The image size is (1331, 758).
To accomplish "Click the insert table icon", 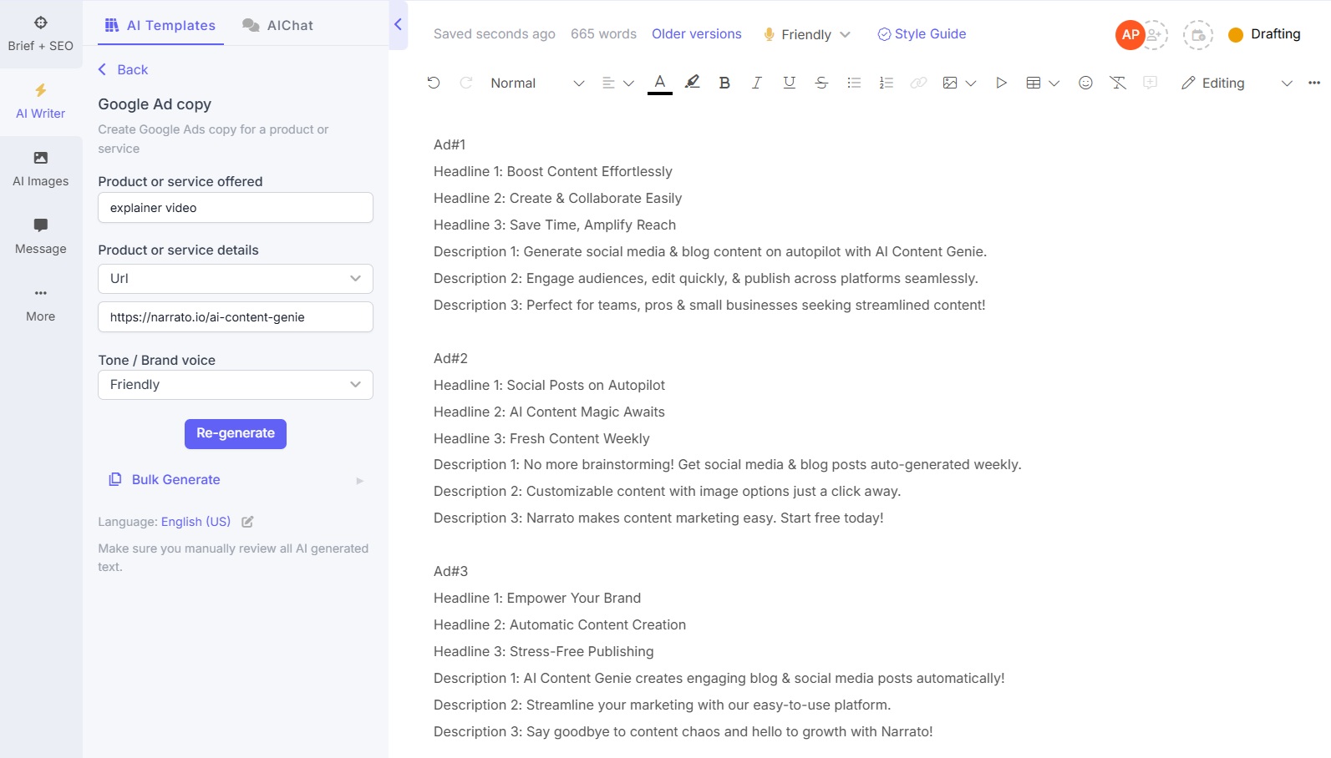I will (1034, 83).
